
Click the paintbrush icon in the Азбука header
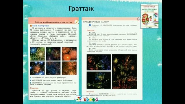coord(77,22)
